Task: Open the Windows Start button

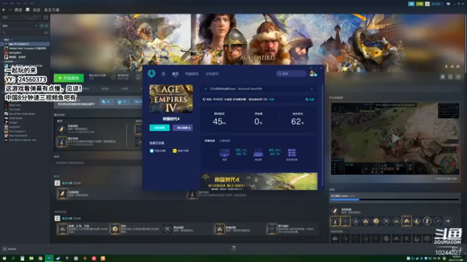Action: (4, 259)
